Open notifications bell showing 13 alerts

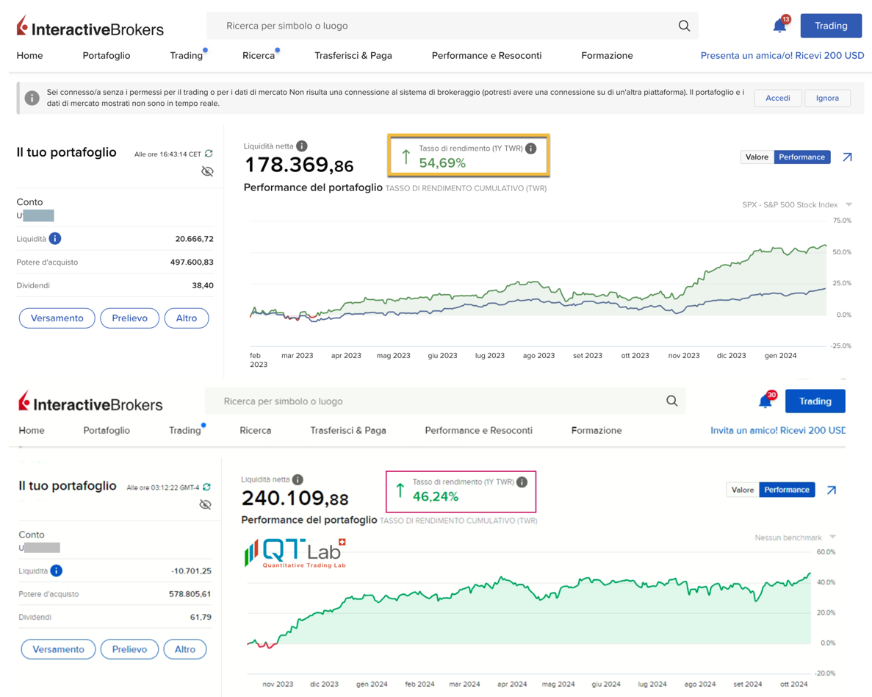tap(779, 26)
